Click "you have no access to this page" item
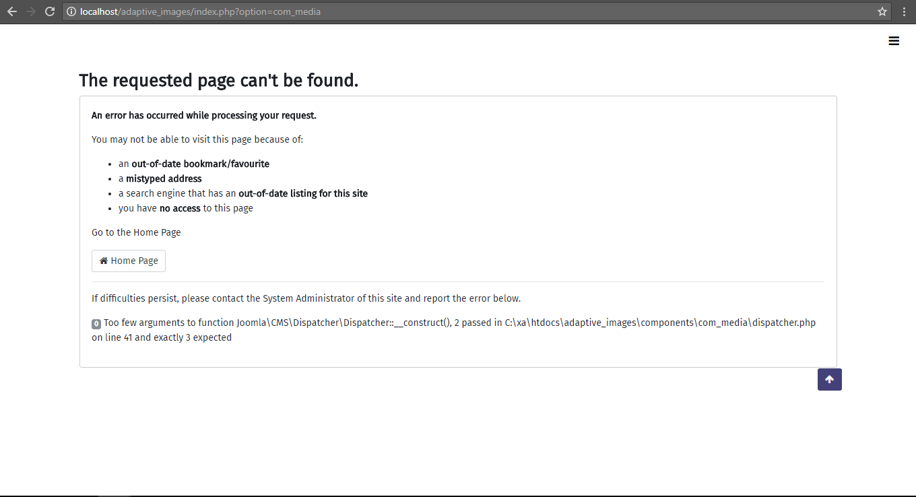Screen dimensions: 916x497 186,208
